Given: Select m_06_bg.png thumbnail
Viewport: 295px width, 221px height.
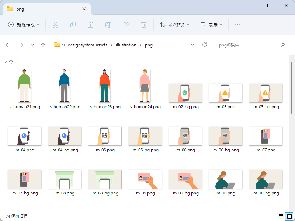Looking at the screenshot, I should coord(225,136).
